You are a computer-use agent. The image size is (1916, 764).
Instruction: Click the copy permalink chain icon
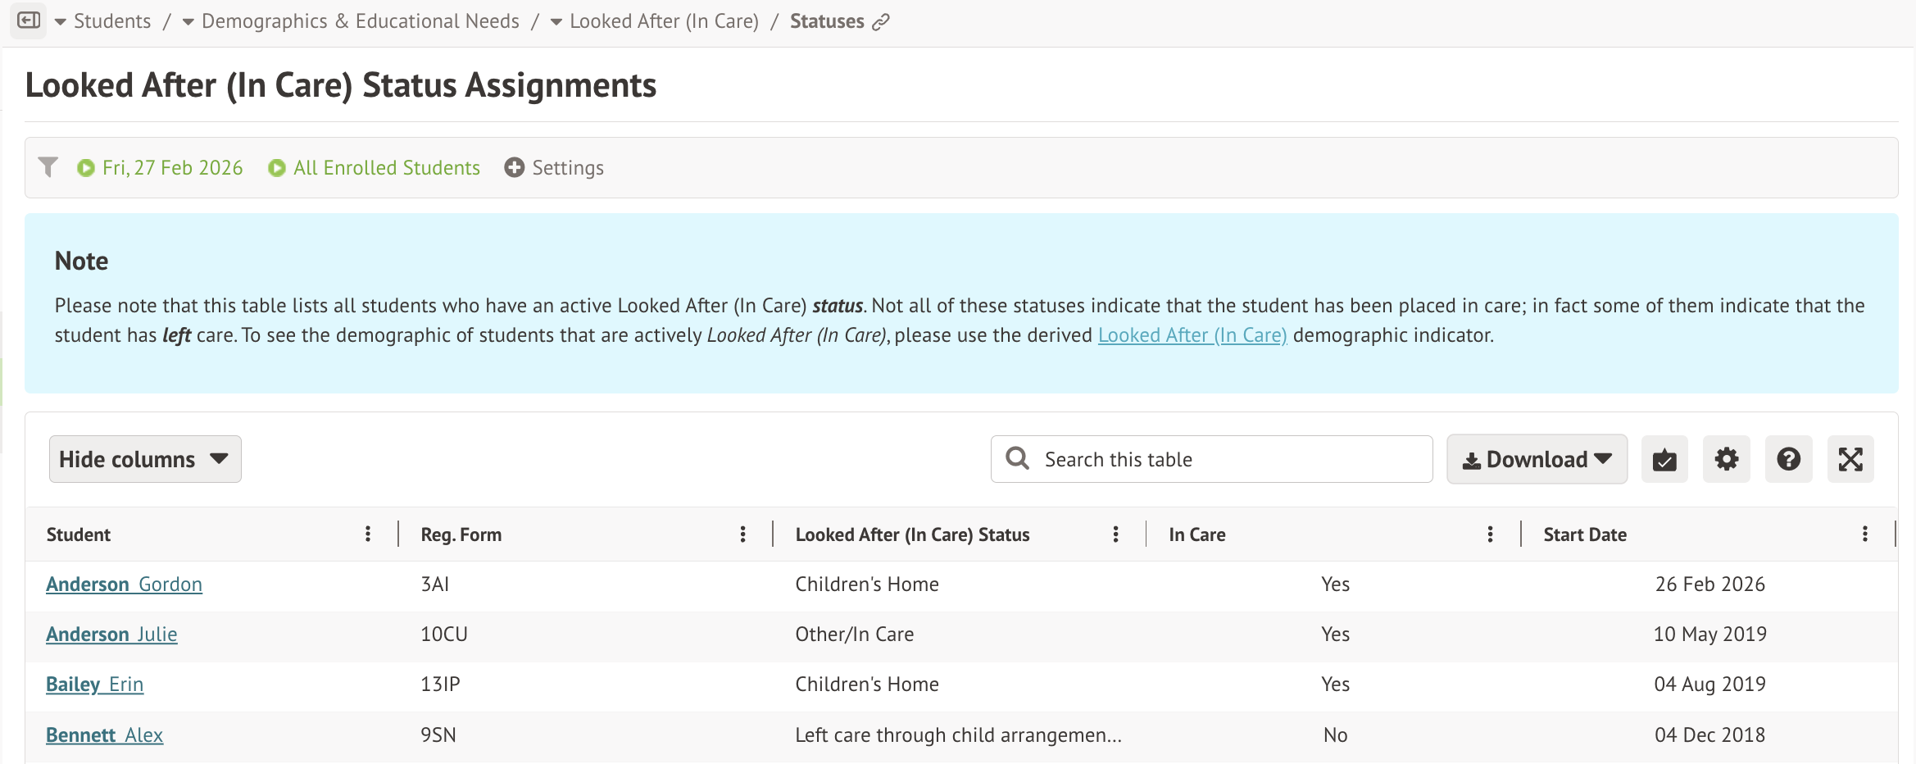pyautogui.click(x=881, y=22)
